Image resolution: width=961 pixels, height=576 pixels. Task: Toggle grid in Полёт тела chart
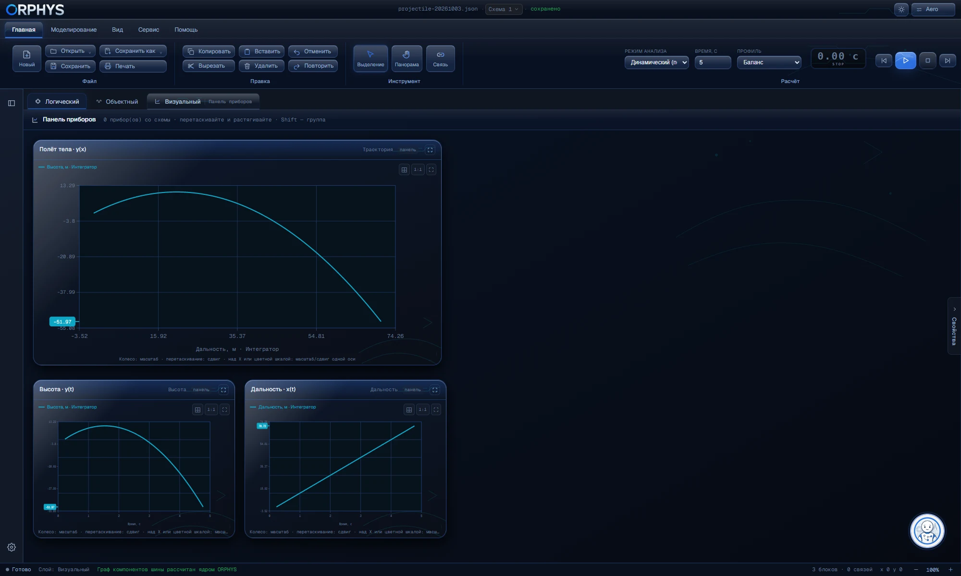coord(404,169)
